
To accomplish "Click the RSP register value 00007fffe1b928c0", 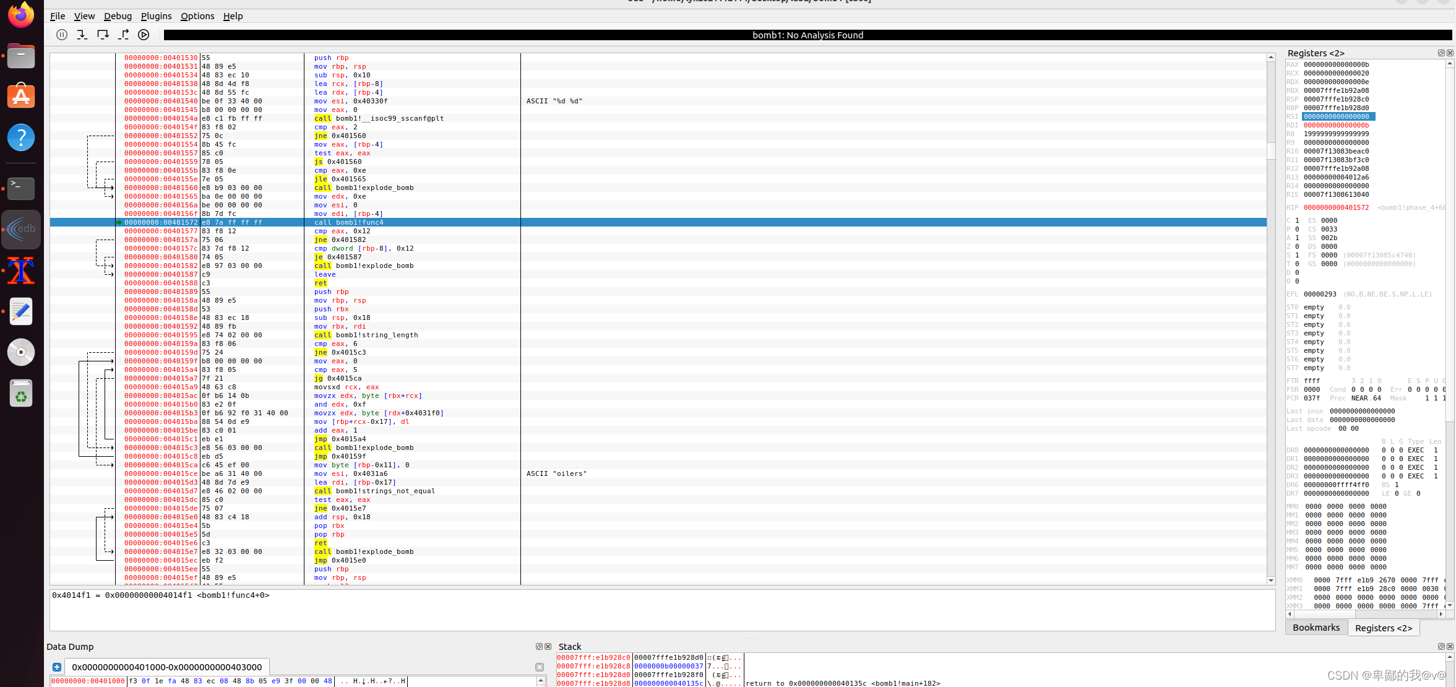I will [x=1337, y=99].
